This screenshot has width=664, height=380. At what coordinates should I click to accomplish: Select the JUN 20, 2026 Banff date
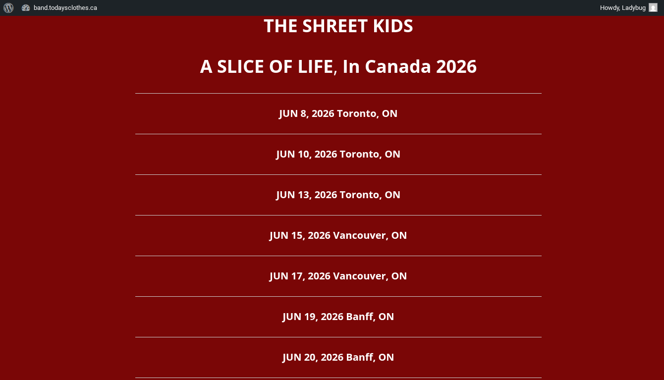(x=338, y=357)
